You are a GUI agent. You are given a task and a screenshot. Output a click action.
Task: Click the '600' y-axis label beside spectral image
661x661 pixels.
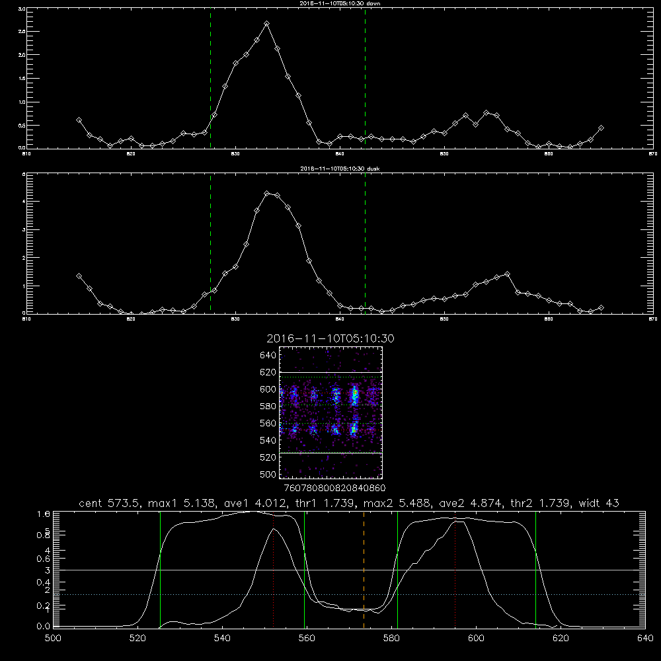point(268,389)
